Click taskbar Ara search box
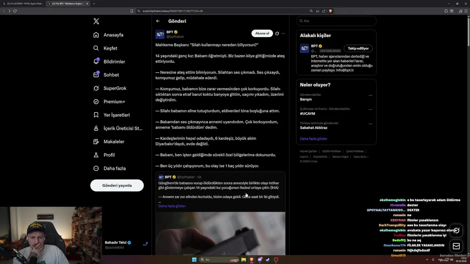470x264 pixels. 219,260
